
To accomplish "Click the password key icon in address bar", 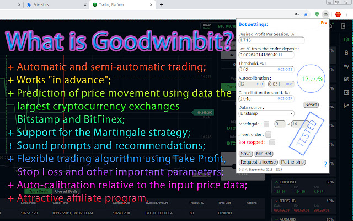I will tap(297, 14).
